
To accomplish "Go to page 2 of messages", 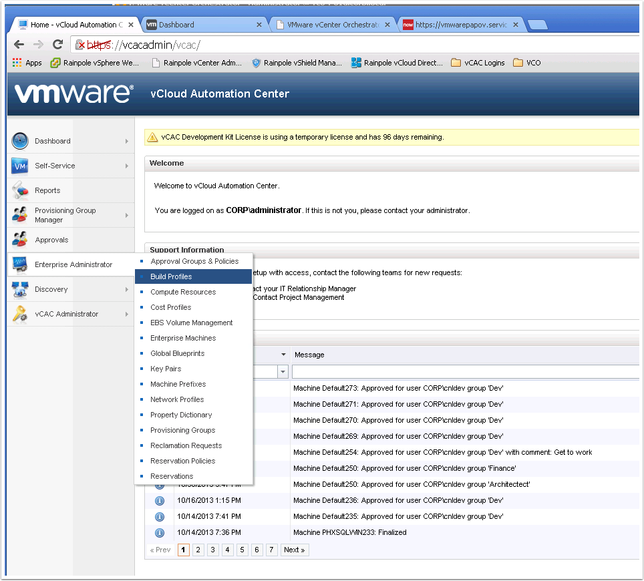I will (x=198, y=550).
